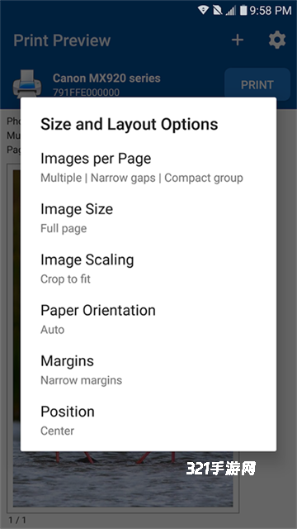Click the PRINT button
Viewport: 297px width, 529px height.
[257, 84]
